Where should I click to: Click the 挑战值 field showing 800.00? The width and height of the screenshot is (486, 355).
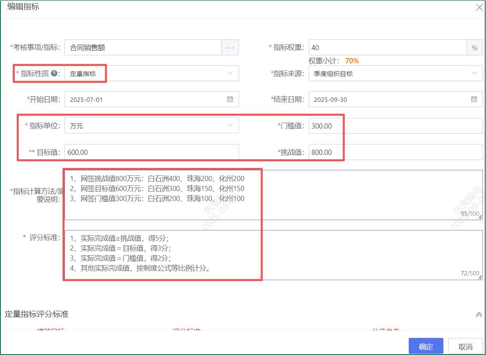(395, 152)
